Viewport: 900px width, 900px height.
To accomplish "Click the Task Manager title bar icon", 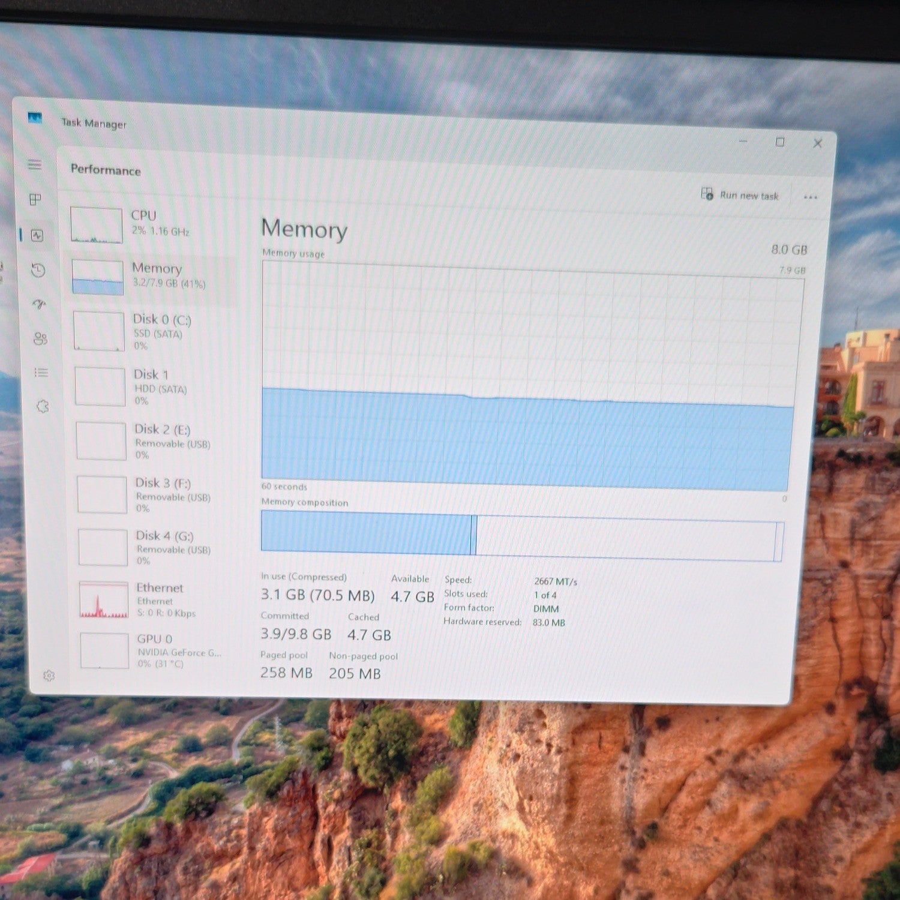I will coord(35,118).
